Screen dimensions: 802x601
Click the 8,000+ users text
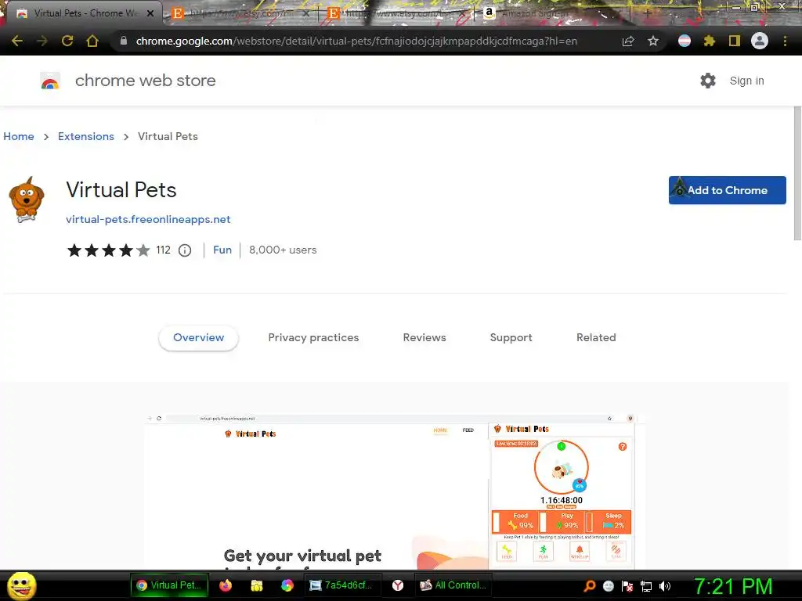click(x=283, y=250)
